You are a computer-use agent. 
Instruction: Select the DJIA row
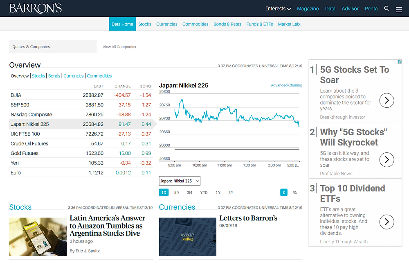pyautogui.click(x=81, y=95)
